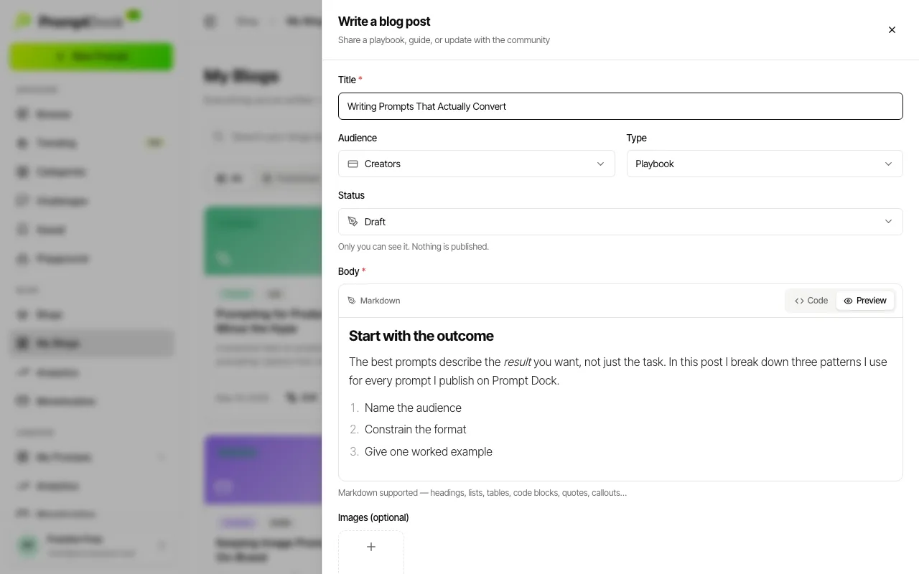Switch the body editor to Code tab
This screenshot has height=574, width=919.
[x=811, y=301]
